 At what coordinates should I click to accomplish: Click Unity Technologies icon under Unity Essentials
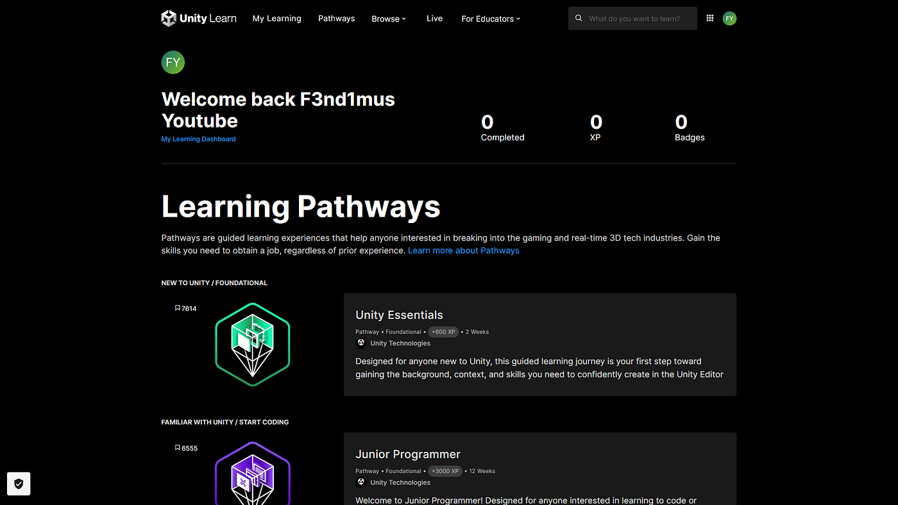361,343
